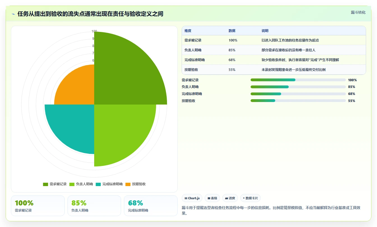Click the 需求被记录 100% progress bar
Image resolution: width=377 pixels, height=227 pixels.
pos(298,80)
